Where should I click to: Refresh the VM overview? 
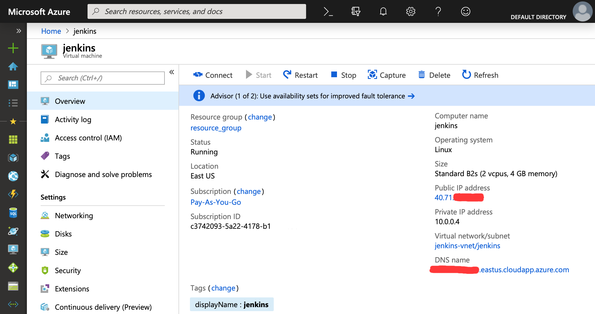click(480, 75)
